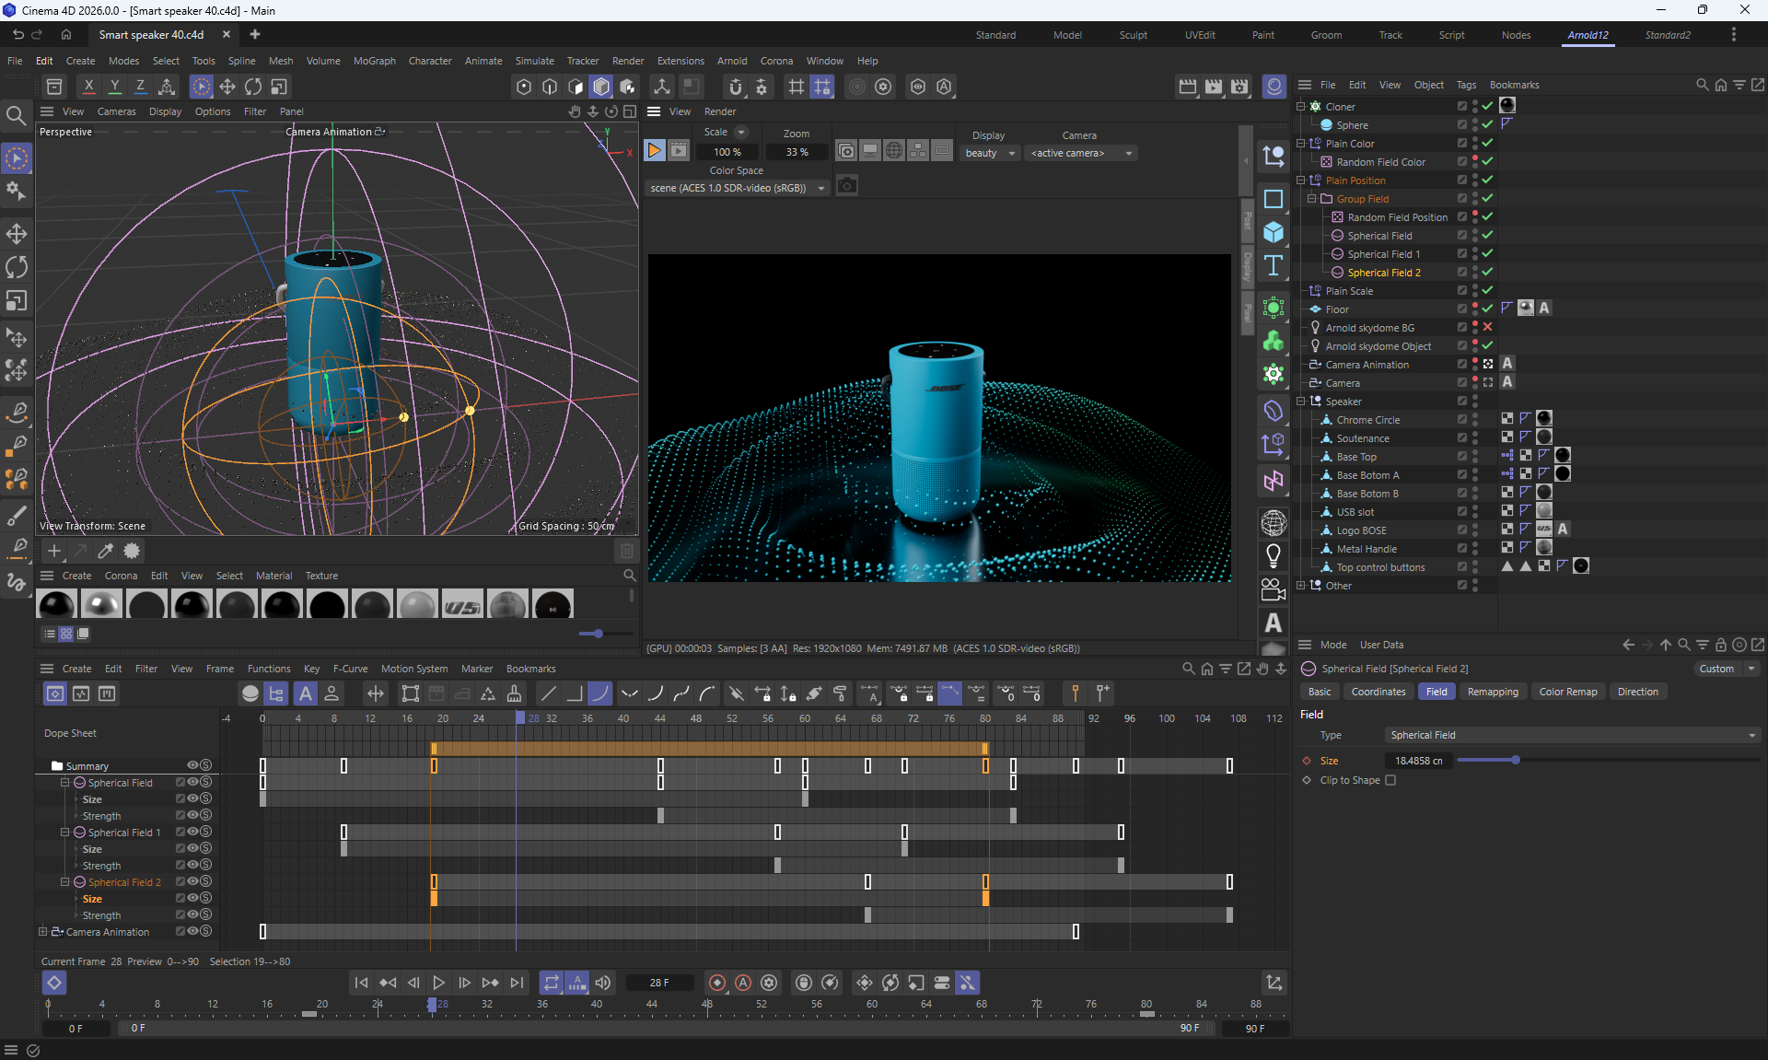Open the MoGraph menu

tap(374, 61)
